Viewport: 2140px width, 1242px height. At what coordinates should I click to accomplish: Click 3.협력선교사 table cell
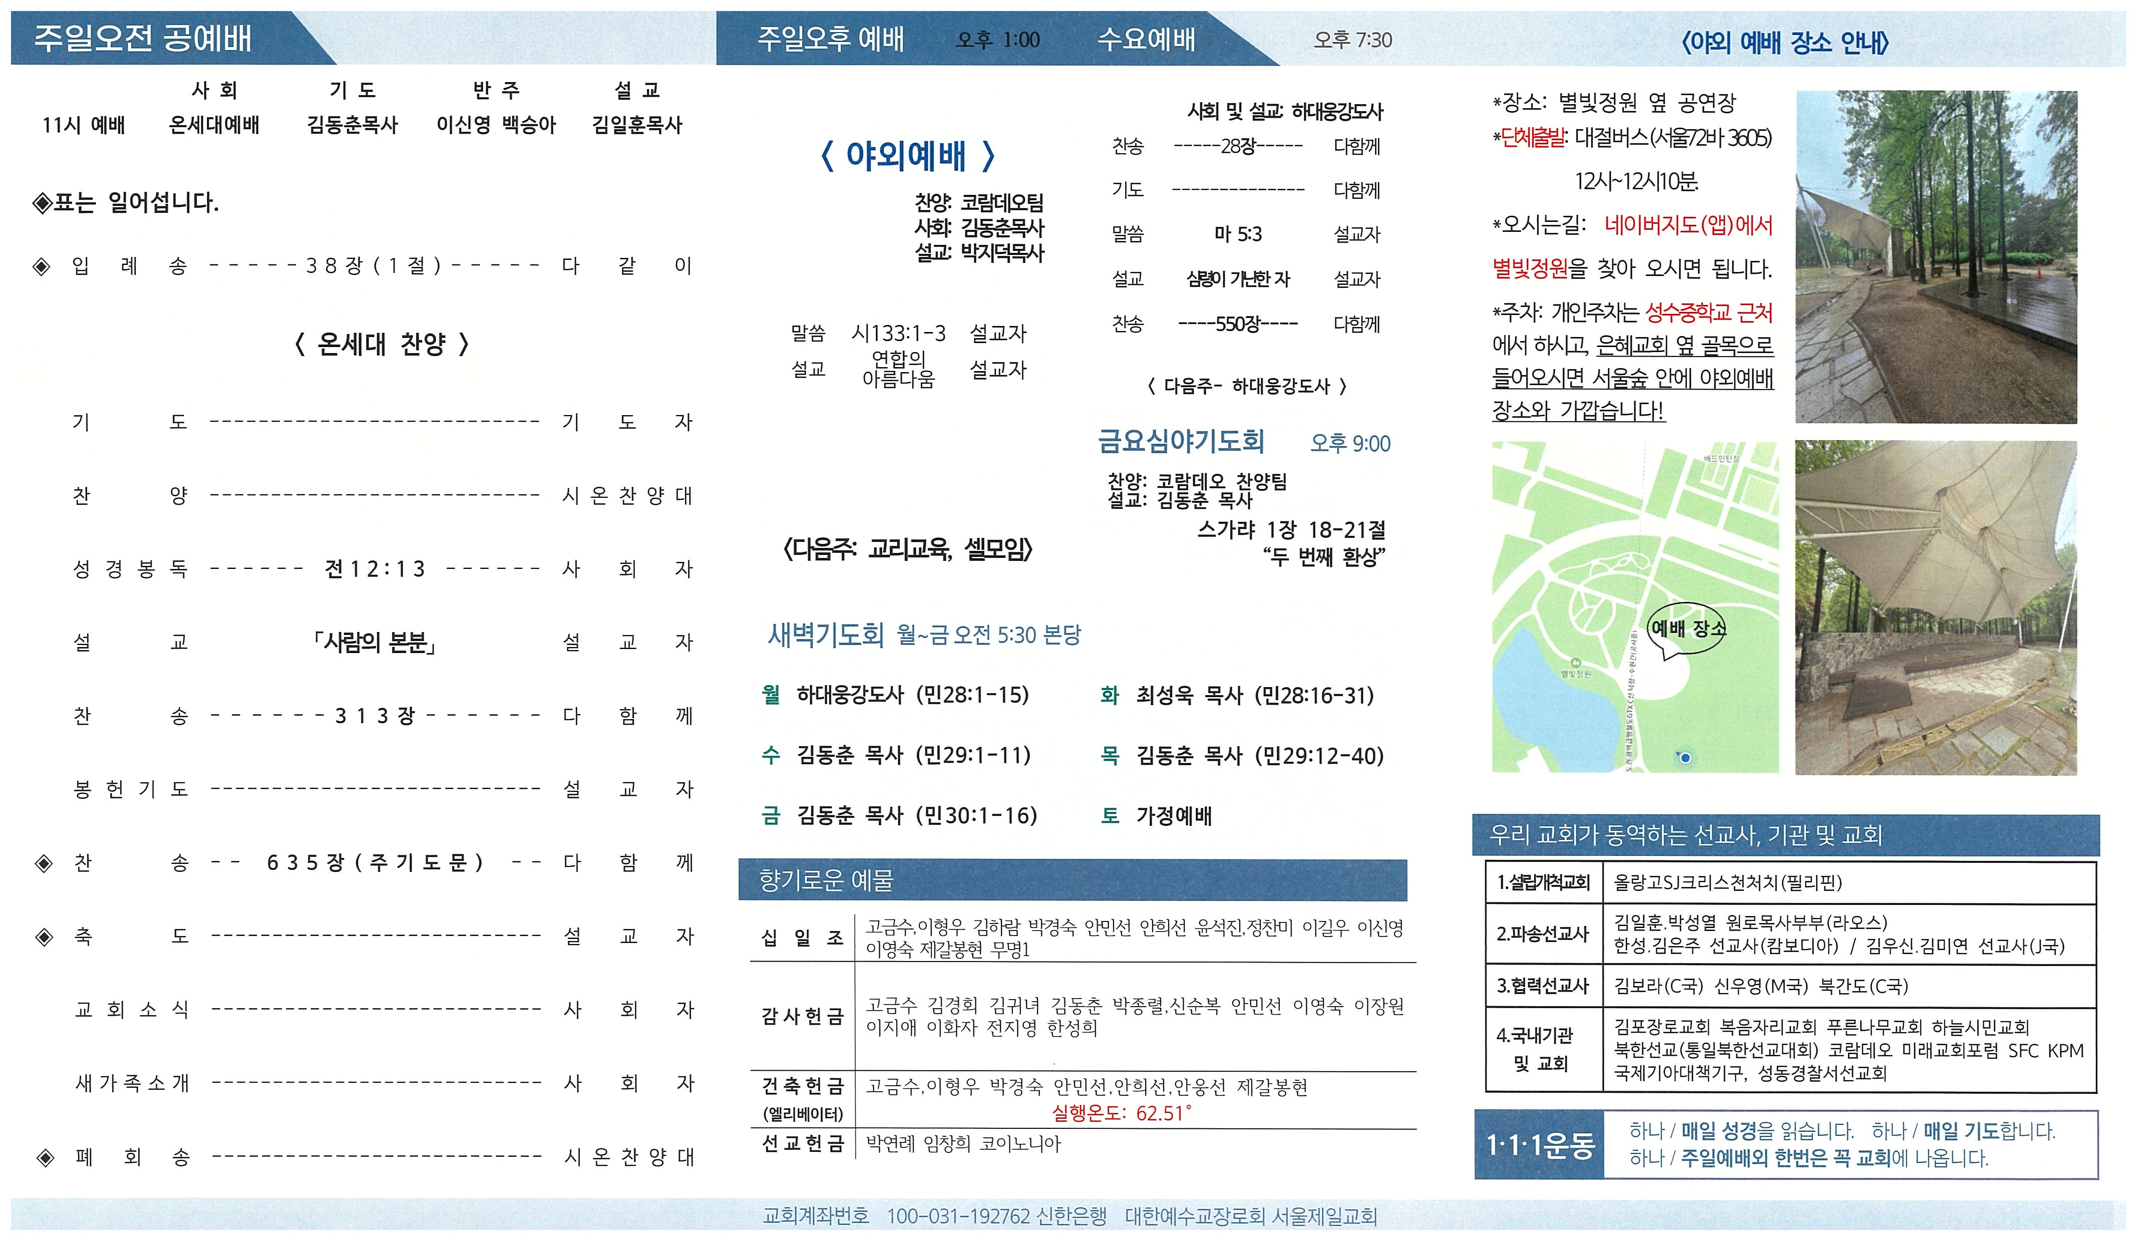(1543, 986)
